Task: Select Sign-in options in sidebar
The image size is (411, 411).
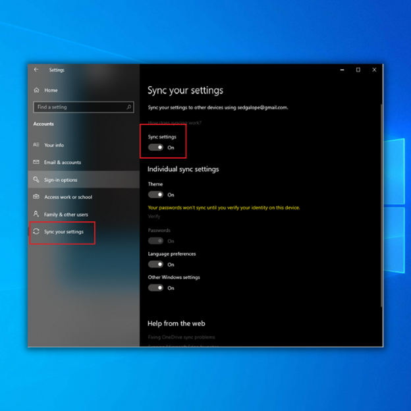Action: 84,180
